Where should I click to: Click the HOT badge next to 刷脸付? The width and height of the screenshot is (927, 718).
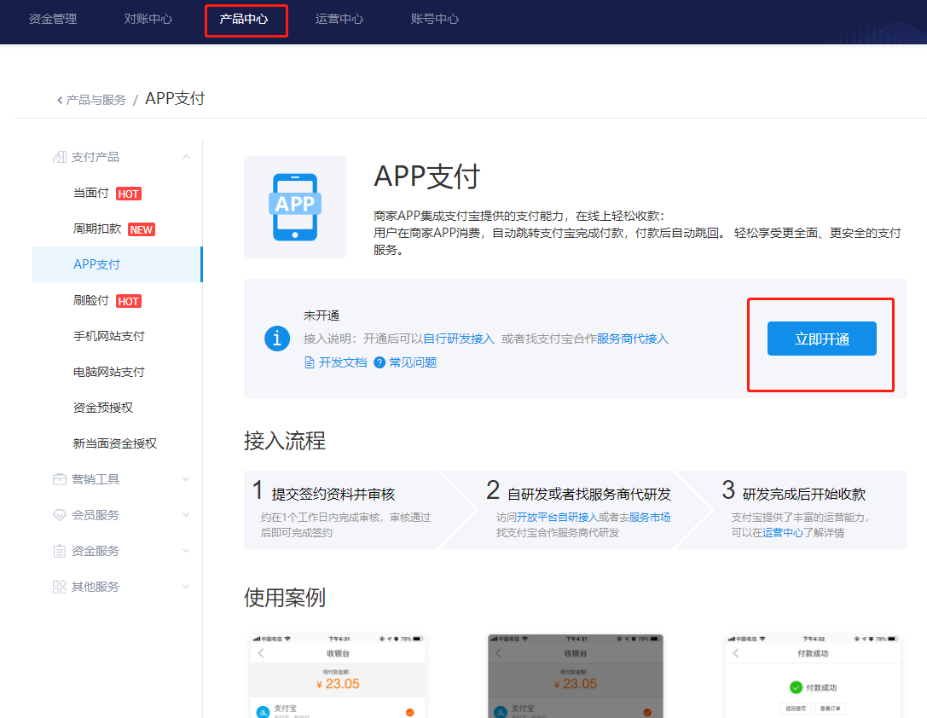pos(128,301)
